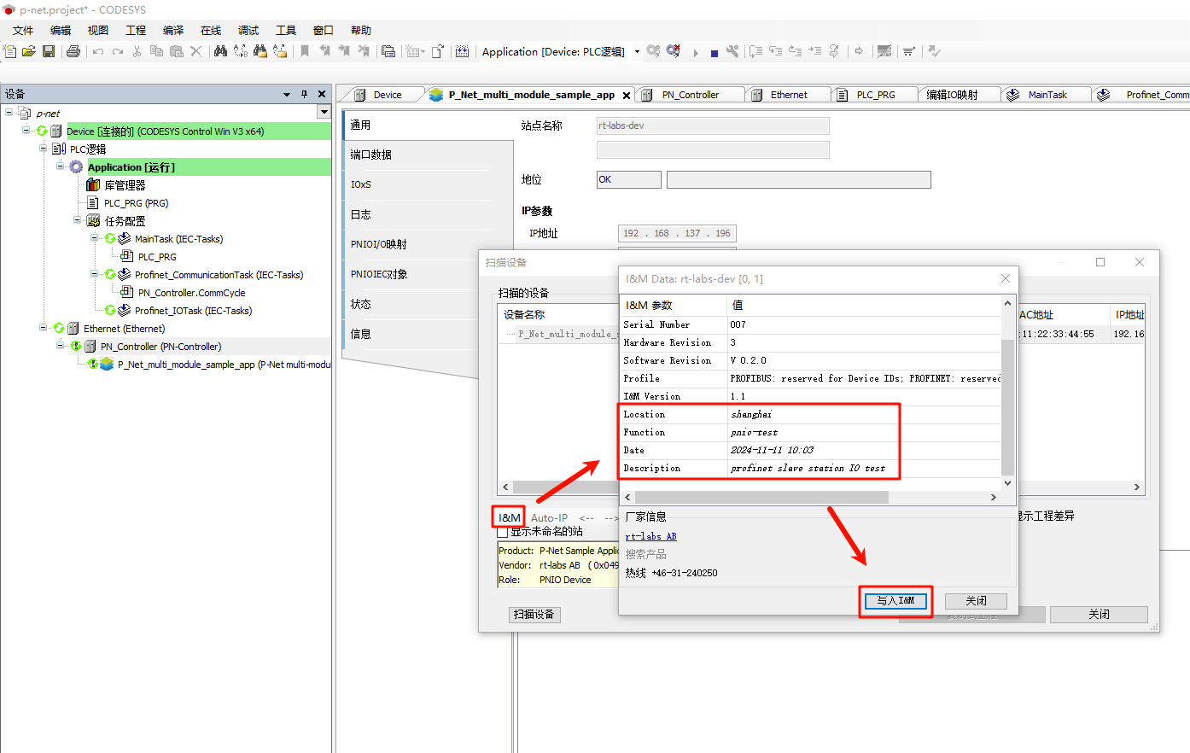Click the Logout gear icon with red X
This screenshot has width=1190, height=753.
click(674, 51)
